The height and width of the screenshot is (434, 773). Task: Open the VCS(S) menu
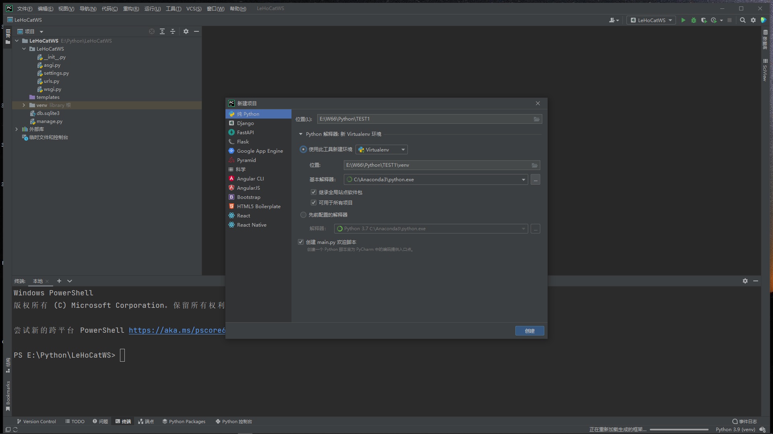tap(194, 8)
